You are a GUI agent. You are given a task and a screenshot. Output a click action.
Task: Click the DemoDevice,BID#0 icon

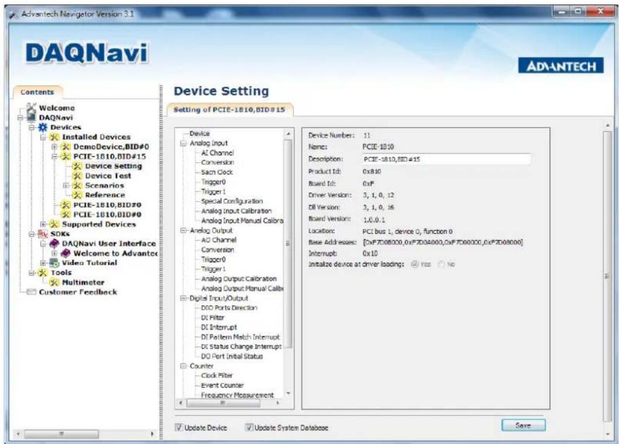(66, 147)
